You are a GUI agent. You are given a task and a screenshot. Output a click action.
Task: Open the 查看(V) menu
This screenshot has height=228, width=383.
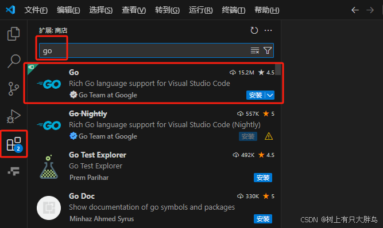tap(134, 10)
